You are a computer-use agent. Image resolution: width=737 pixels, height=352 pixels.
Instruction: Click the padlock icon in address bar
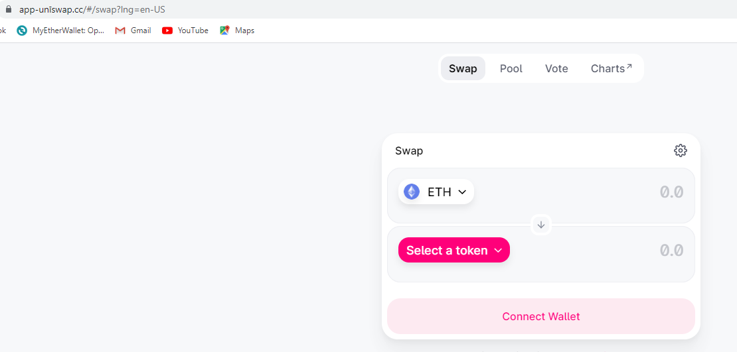coord(8,9)
